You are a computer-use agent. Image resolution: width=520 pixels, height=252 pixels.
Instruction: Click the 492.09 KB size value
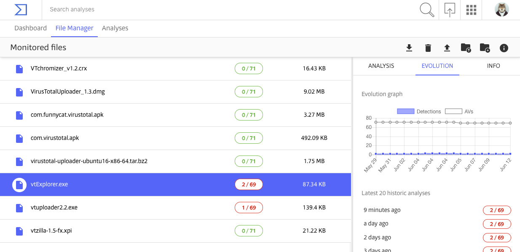pyautogui.click(x=314, y=138)
